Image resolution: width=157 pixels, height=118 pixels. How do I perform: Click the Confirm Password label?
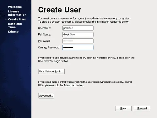click(49, 48)
